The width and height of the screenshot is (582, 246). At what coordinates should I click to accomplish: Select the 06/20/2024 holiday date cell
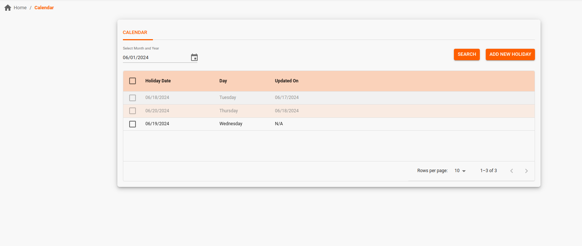157,111
